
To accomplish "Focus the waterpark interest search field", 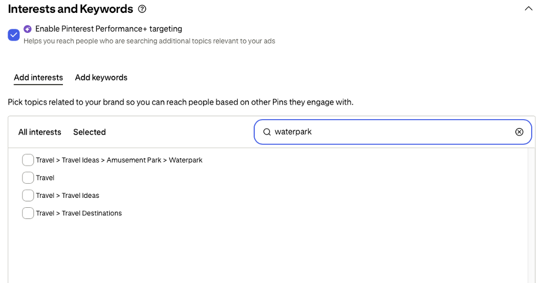I will (393, 132).
